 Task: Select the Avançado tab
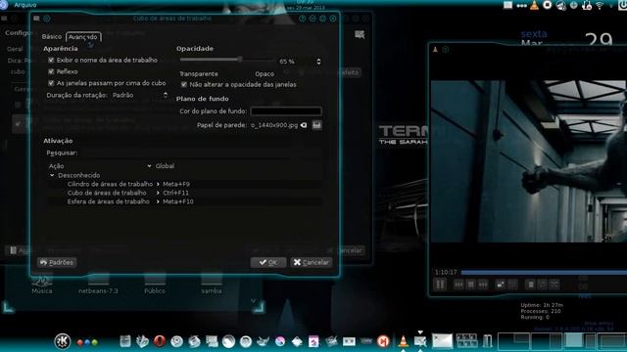click(x=82, y=37)
